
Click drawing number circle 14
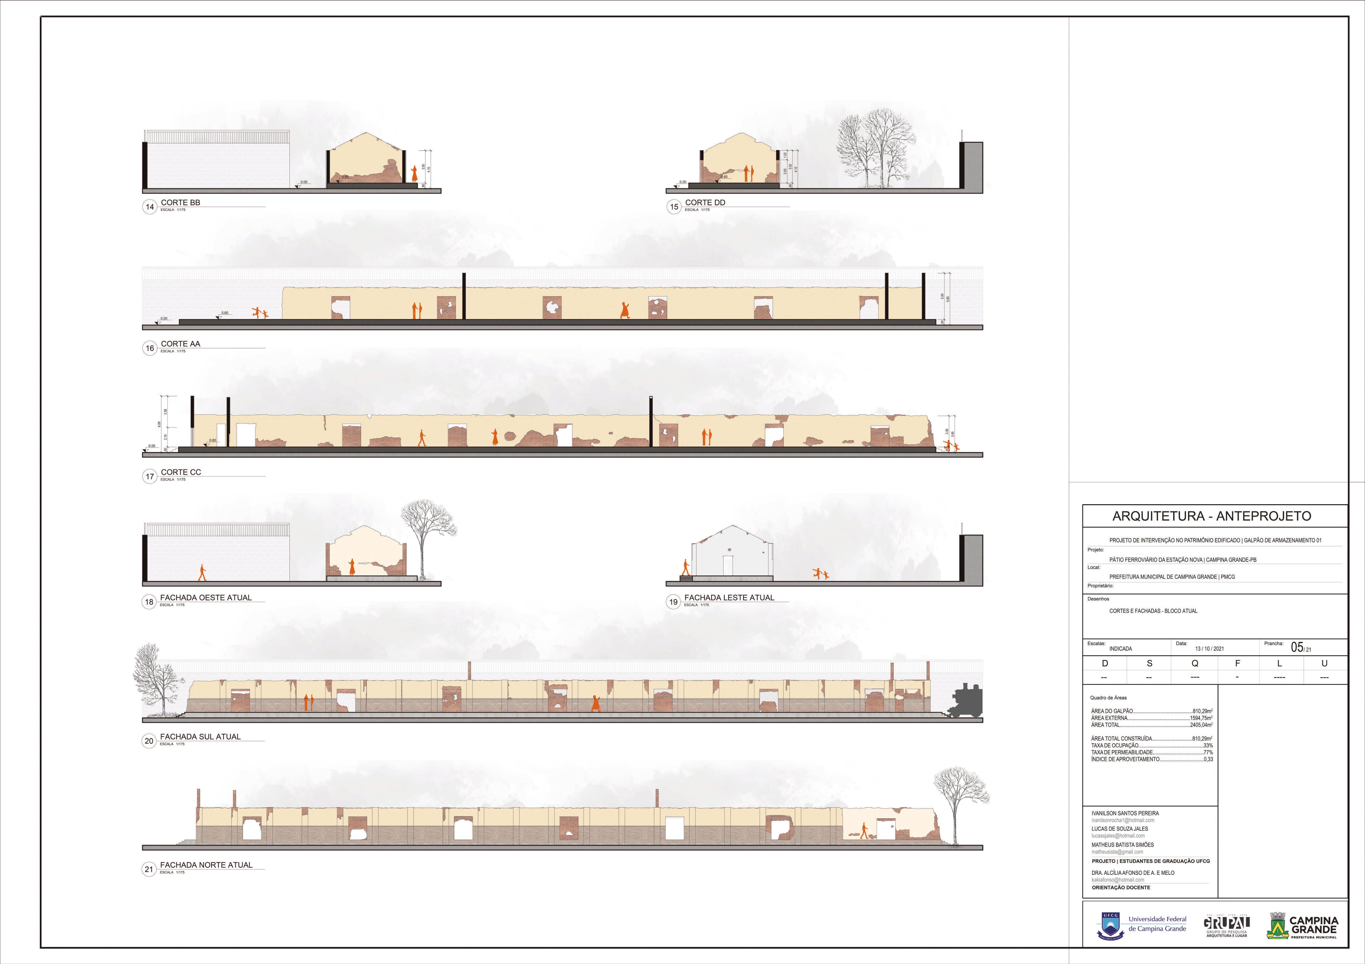[150, 207]
